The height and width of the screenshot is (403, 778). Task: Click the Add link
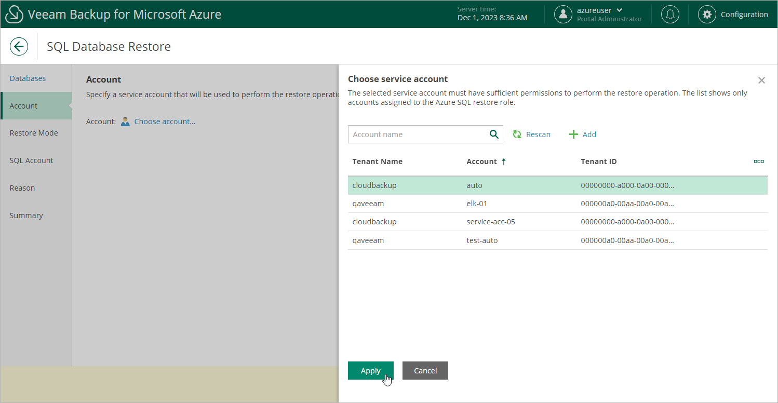(589, 135)
